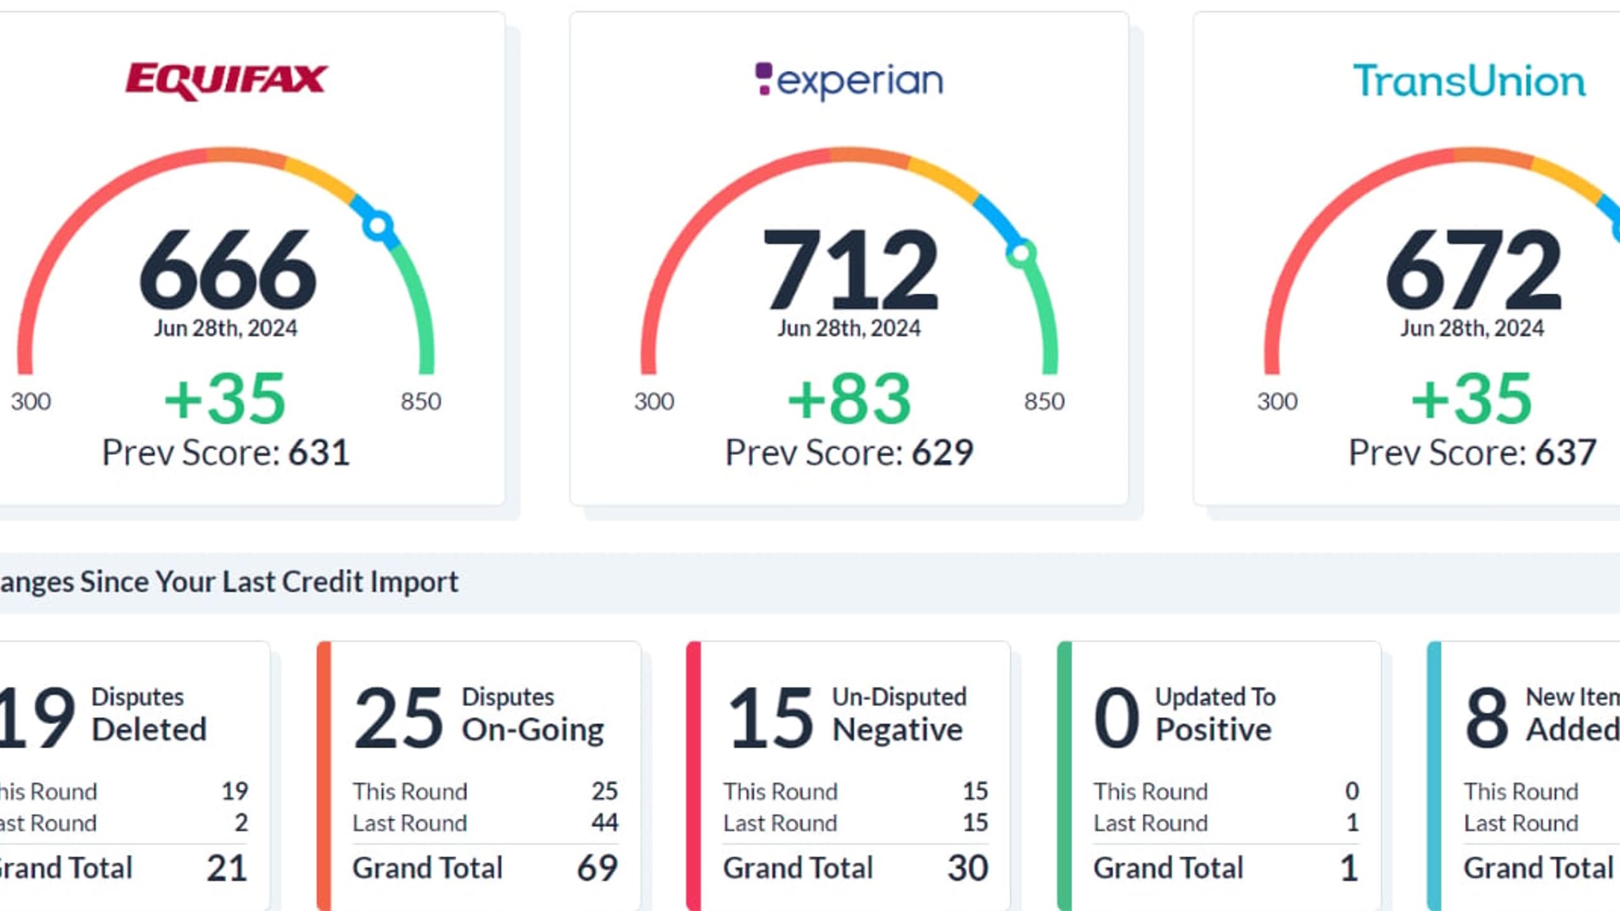This screenshot has width=1620, height=911.
Task: Click This Round row in Un-Disputed Negative
Action: 856,791
